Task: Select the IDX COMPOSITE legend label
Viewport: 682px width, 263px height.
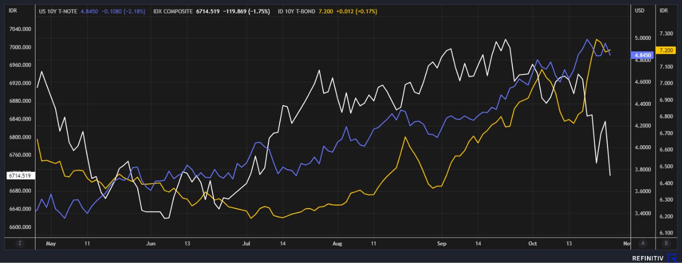Action: pos(173,10)
